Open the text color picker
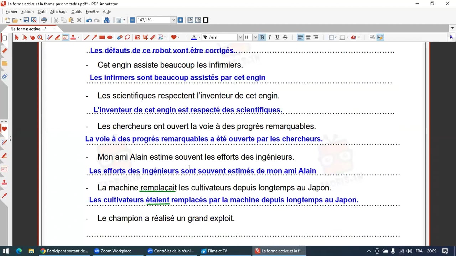This screenshot has width=456, height=256. pyautogui.click(x=194, y=37)
